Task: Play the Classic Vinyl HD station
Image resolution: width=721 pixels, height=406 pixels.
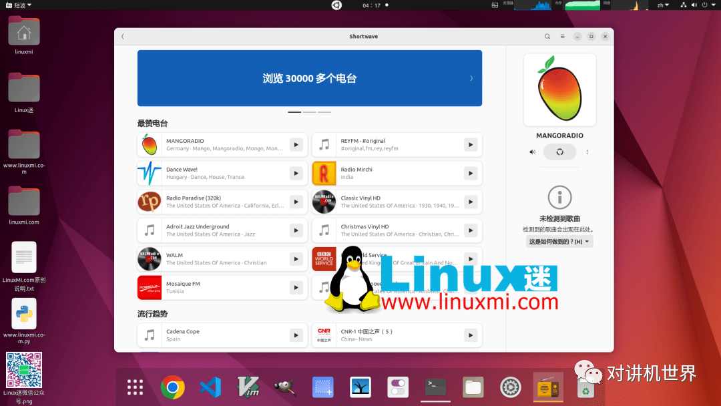Action: [471, 202]
